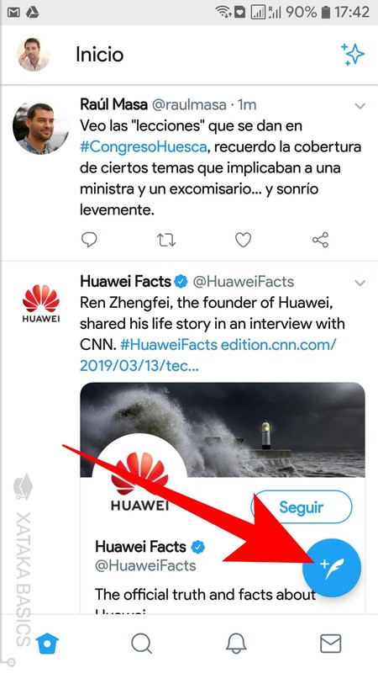Viewport: 378px width, 673px height.
Task: Retweet Raúl Masa's tweet
Action: tap(165, 240)
